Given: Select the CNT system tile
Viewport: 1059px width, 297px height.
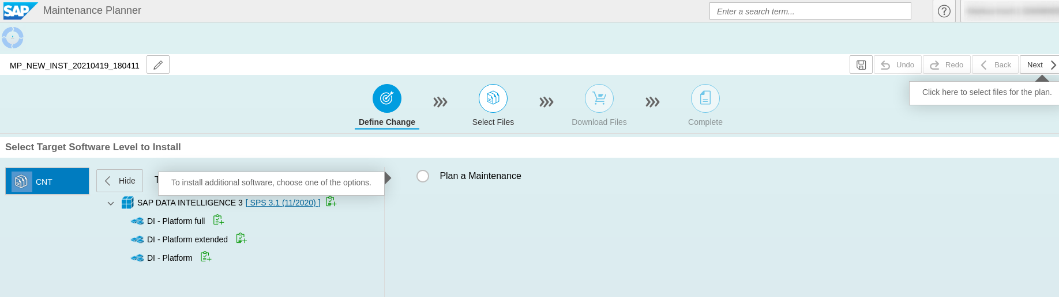Looking at the screenshot, I should pyautogui.click(x=47, y=181).
